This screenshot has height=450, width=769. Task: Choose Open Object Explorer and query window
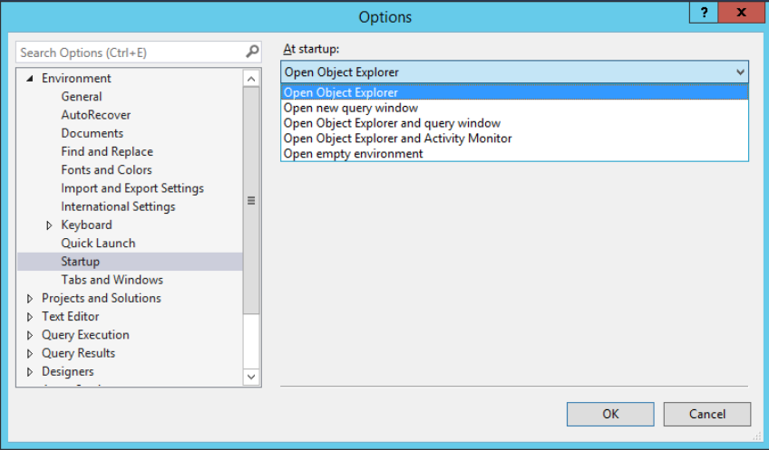coord(392,123)
